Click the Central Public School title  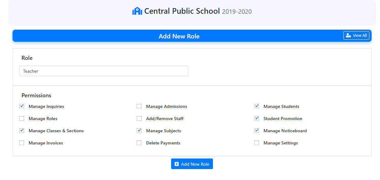(182, 11)
